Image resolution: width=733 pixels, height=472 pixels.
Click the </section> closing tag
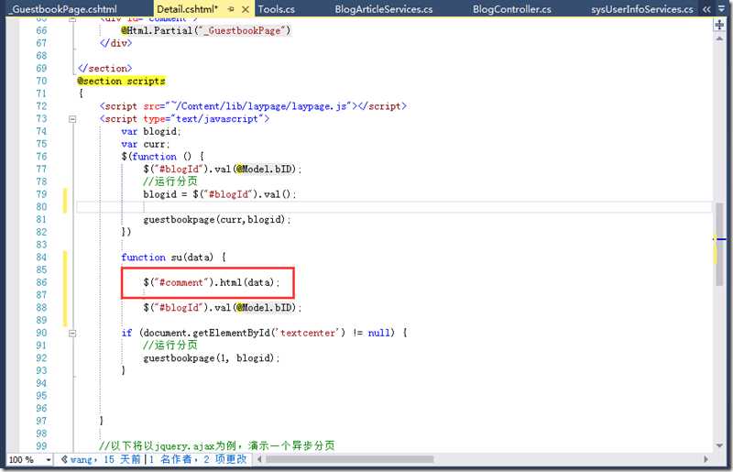[x=104, y=69]
